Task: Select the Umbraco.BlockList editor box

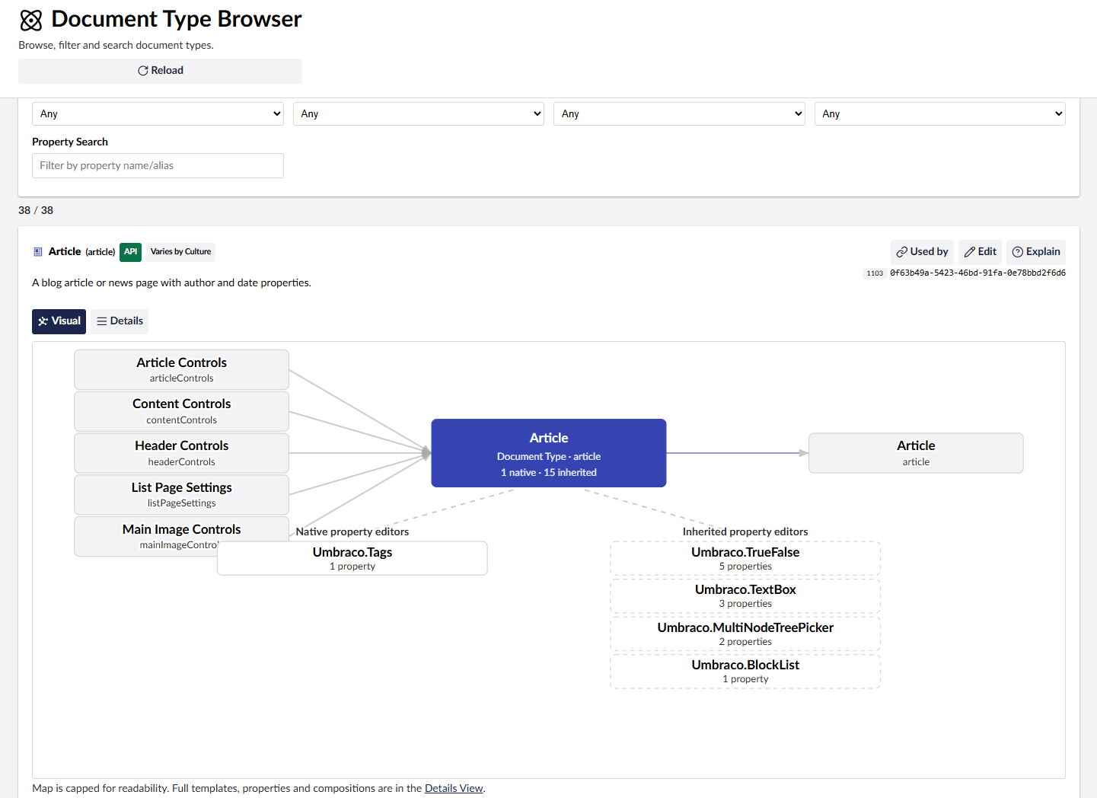Action: pyautogui.click(x=745, y=671)
